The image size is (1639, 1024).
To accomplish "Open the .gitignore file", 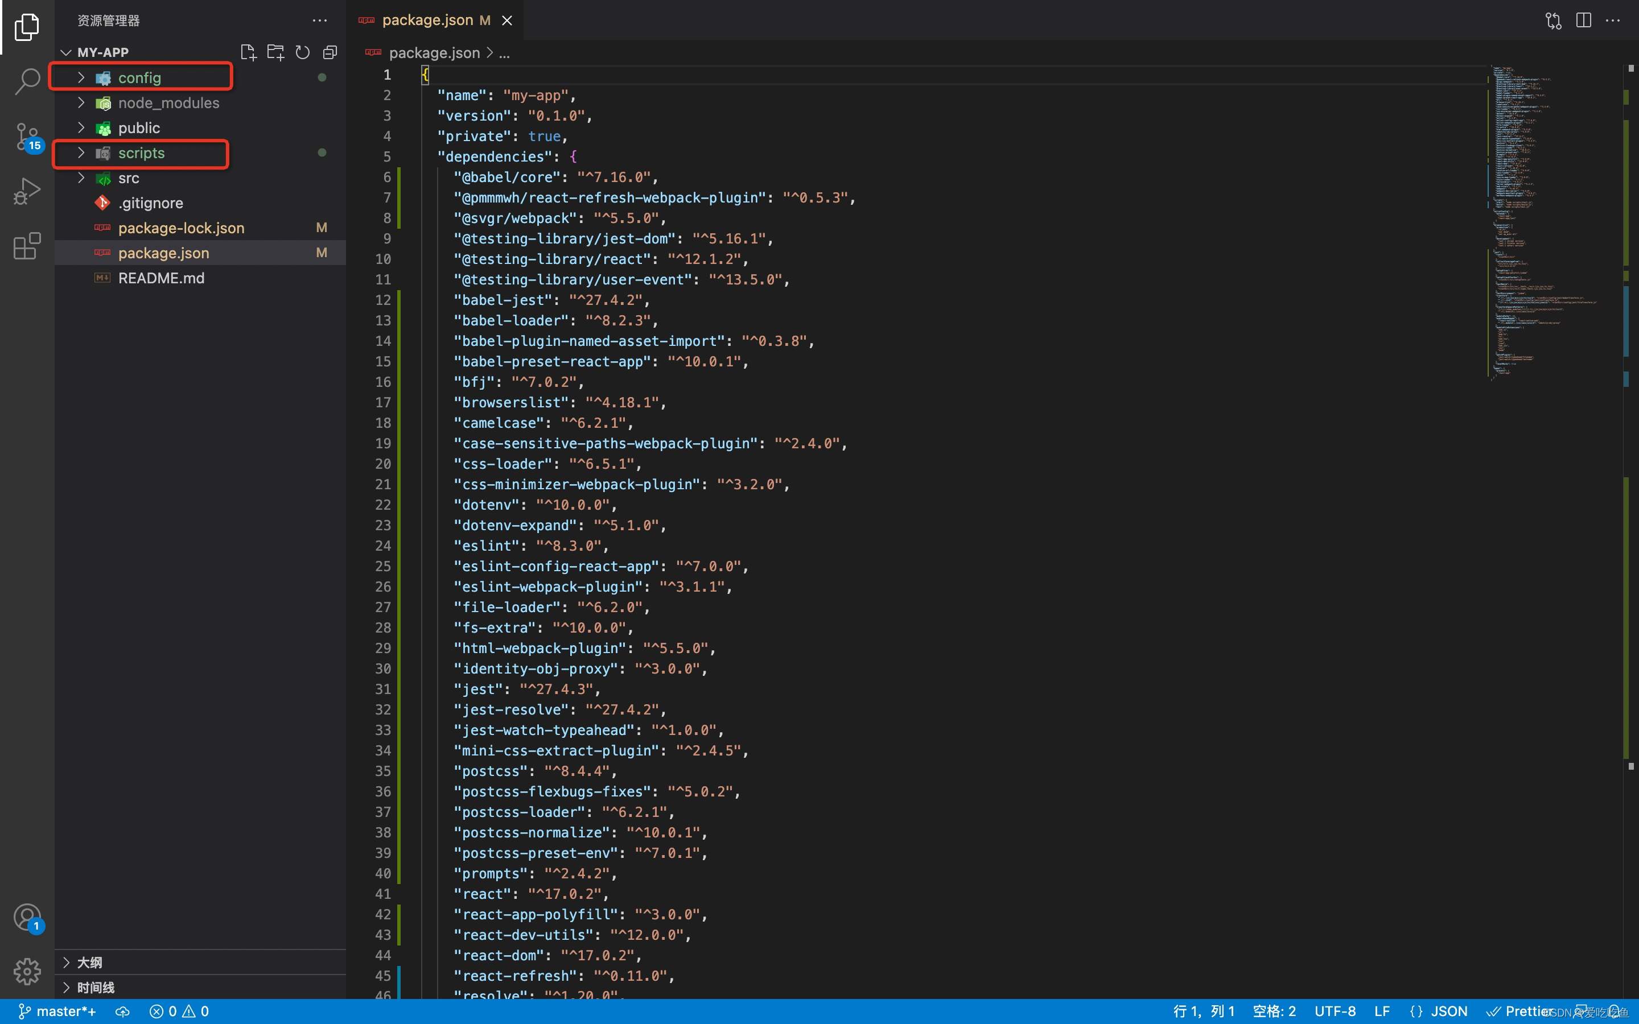I will [x=200, y=203].
